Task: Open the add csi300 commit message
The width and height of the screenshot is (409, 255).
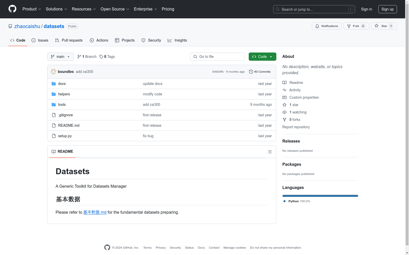Action: pyautogui.click(x=84, y=72)
